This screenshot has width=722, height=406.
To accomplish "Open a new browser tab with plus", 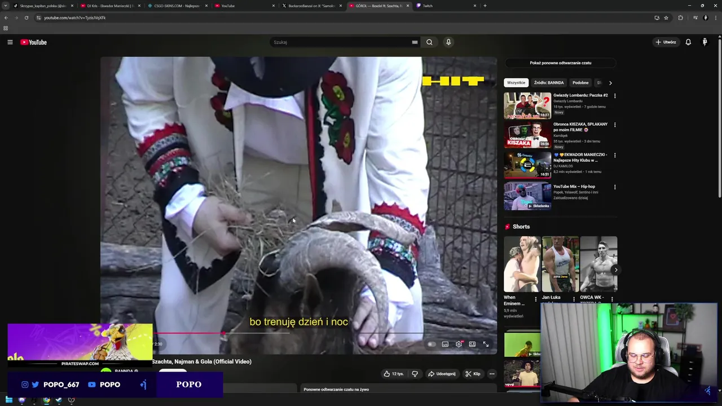I will [x=485, y=6].
